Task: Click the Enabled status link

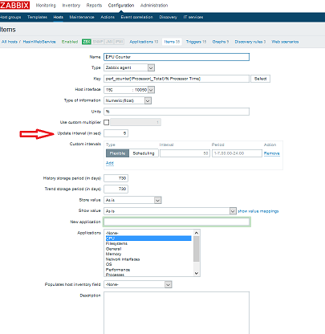Action: pyautogui.click(x=70, y=42)
